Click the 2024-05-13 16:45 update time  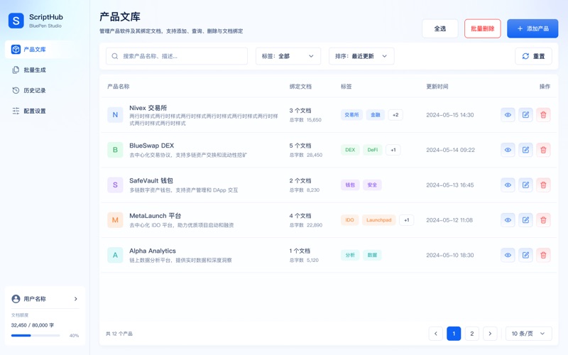click(x=450, y=185)
